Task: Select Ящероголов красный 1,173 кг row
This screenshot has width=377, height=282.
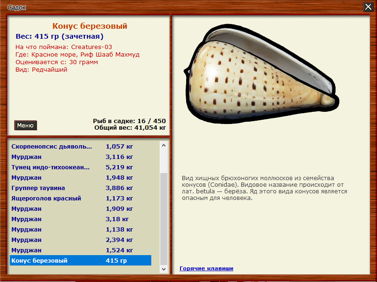Action: pos(81,198)
